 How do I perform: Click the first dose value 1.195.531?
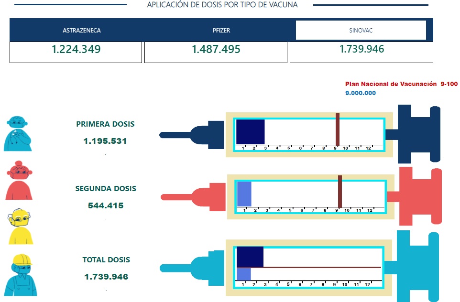(105, 141)
